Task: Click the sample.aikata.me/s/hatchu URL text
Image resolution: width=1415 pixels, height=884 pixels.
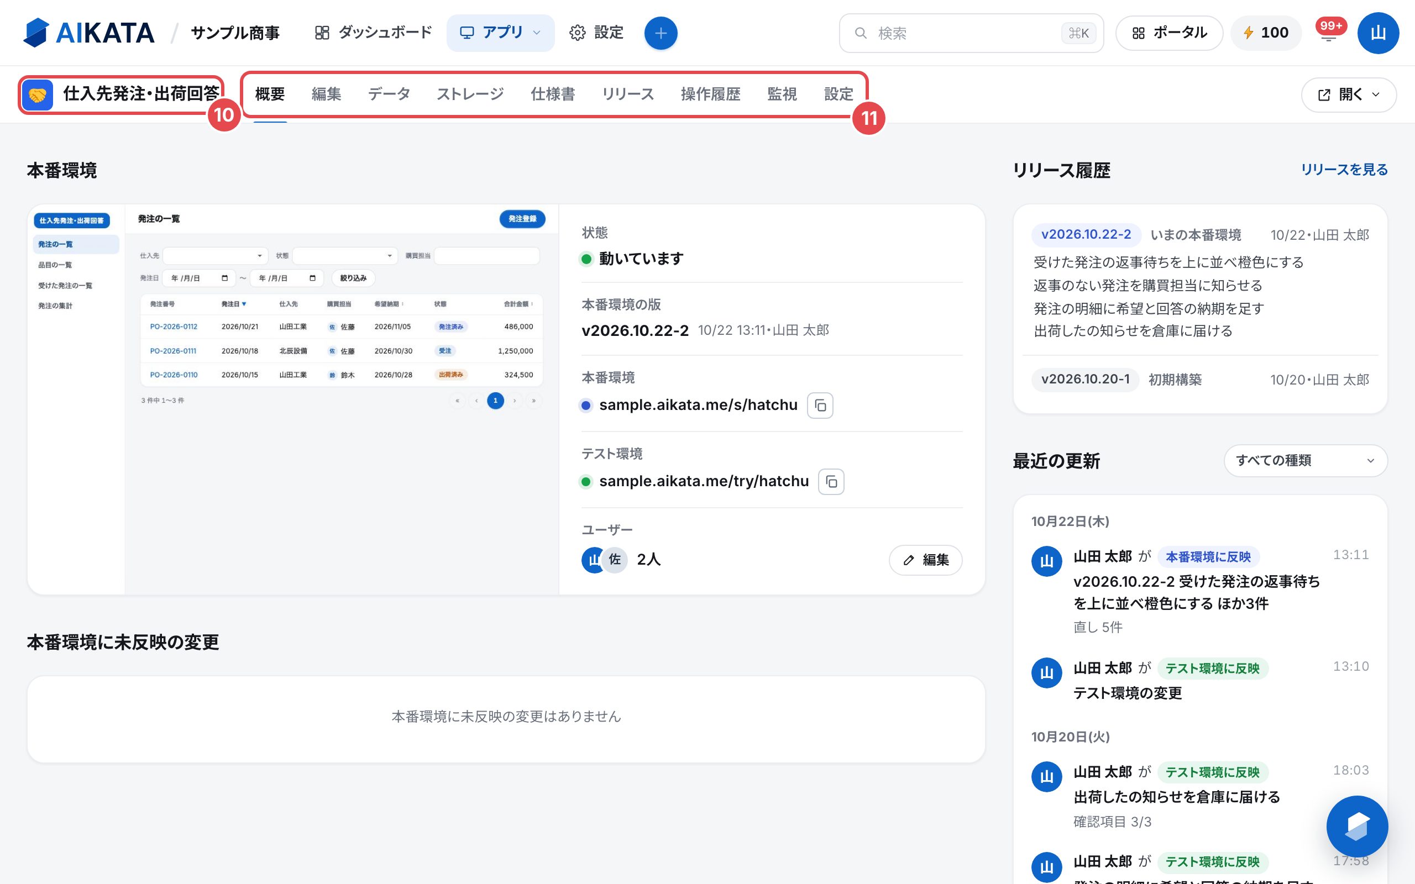Action: click(x=698, y=405)
